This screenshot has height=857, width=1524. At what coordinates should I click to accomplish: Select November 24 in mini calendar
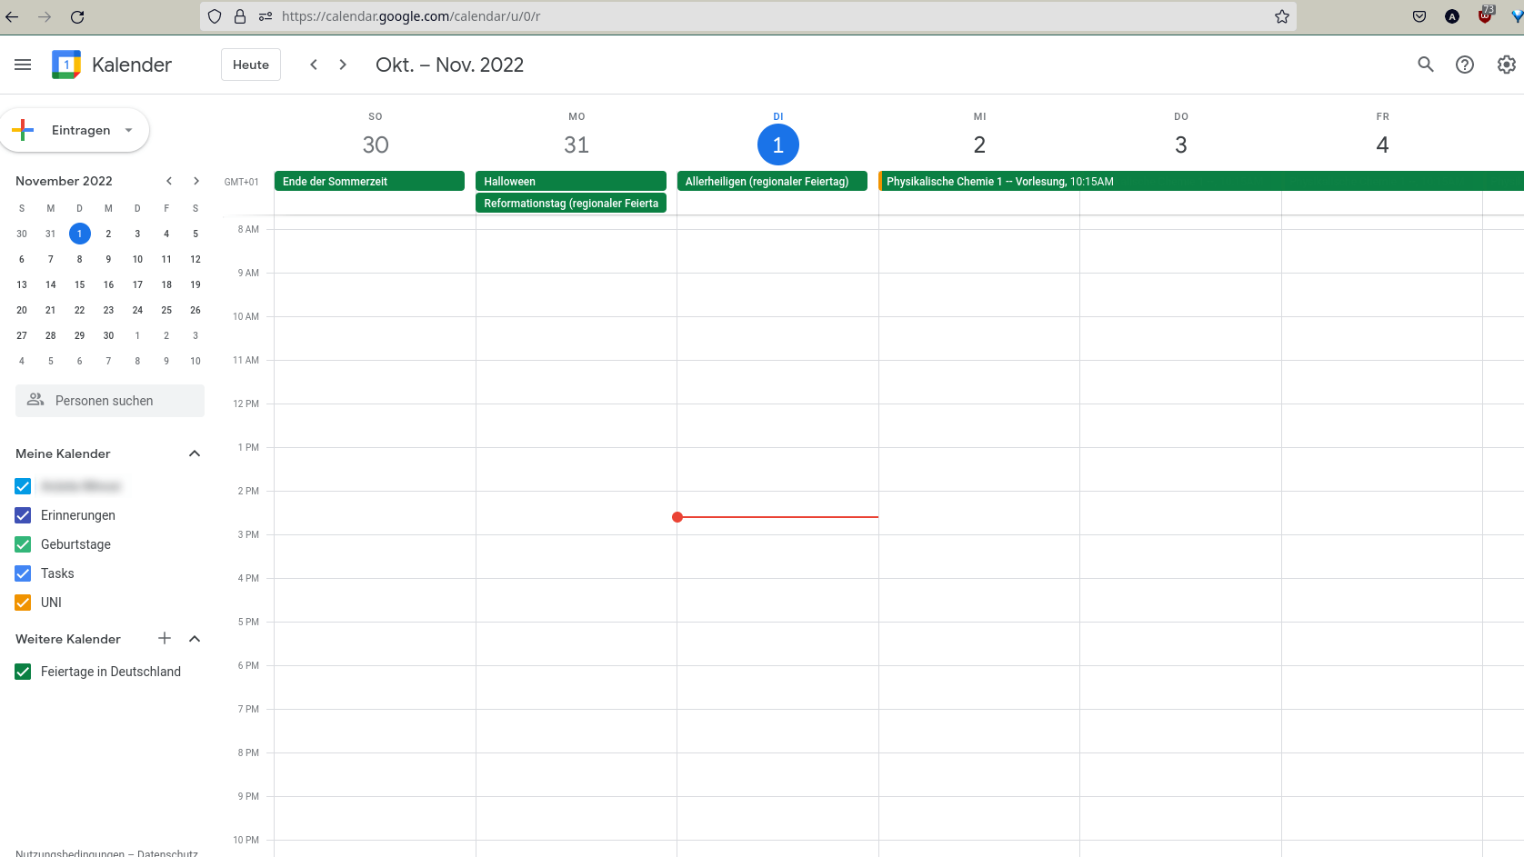[137, 310]
